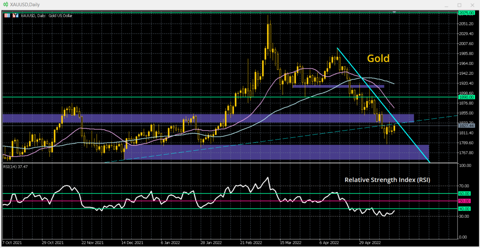This screenshot has width=480, height=248.
Task: Click the 29 Apr 2022 date on time axis
Action: pyautogui.click(x=371, y=243)
